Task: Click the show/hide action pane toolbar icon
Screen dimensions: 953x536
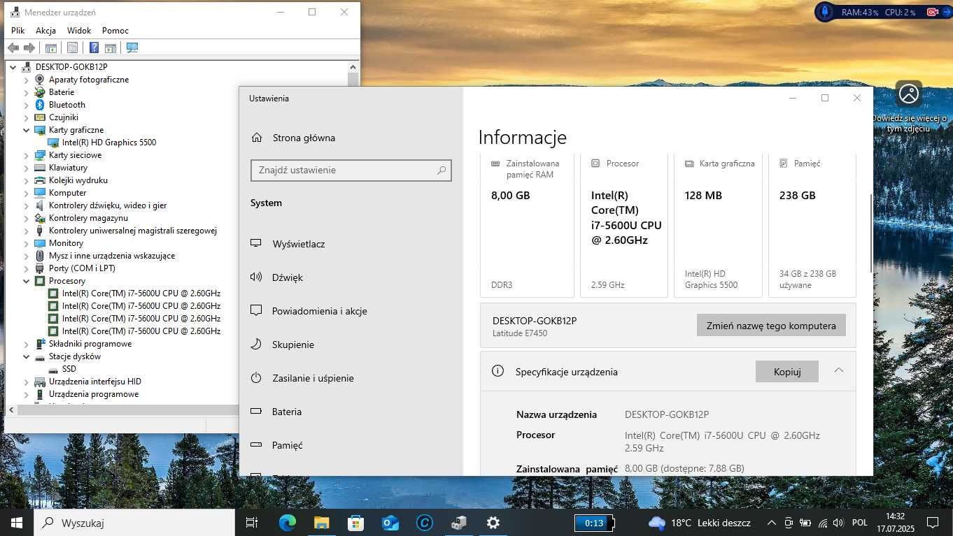Action: coord(110,48)
